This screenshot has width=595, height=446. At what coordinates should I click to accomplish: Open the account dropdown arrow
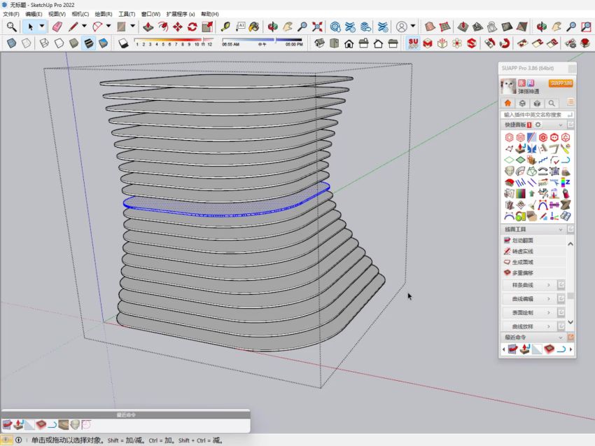pos(413,26)
